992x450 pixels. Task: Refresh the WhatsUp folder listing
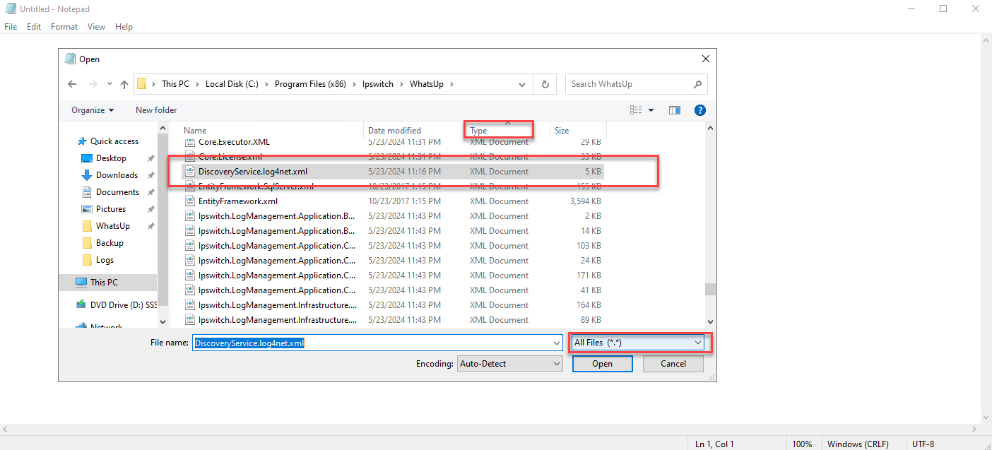pyautogui.click(x=544, y=83)
